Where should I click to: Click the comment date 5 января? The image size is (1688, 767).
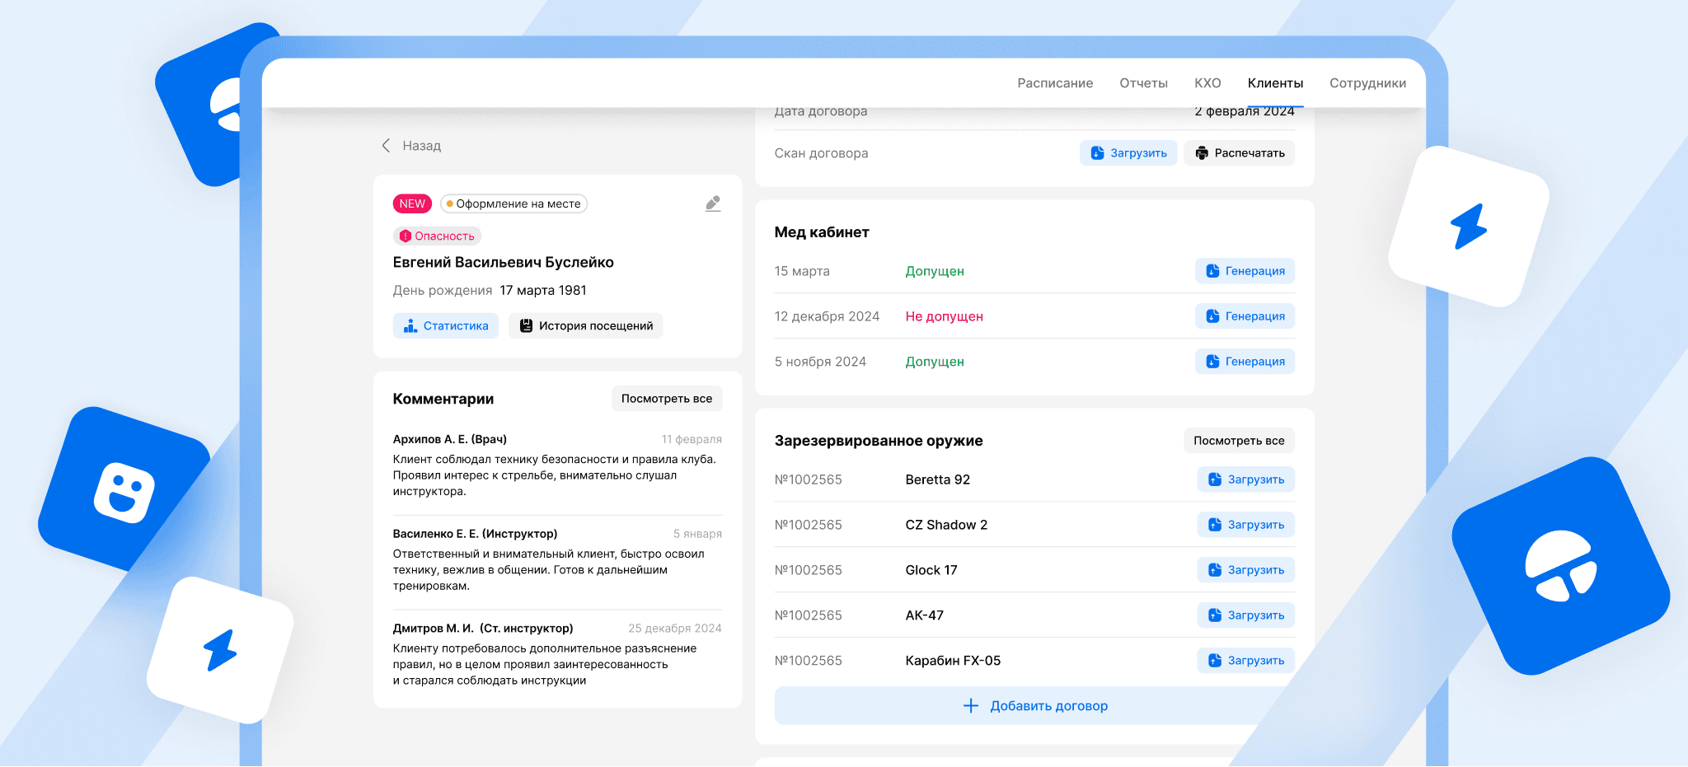click(x=697, y=535)
